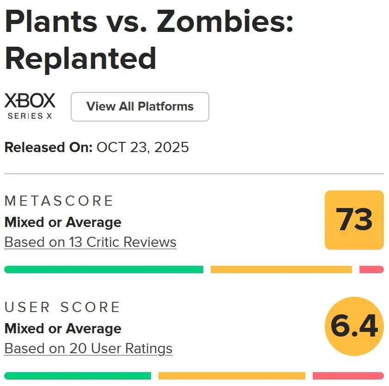Open the 20 User Ratings link
Viewport: 389px width, 386px height.
tap(88, 348)
